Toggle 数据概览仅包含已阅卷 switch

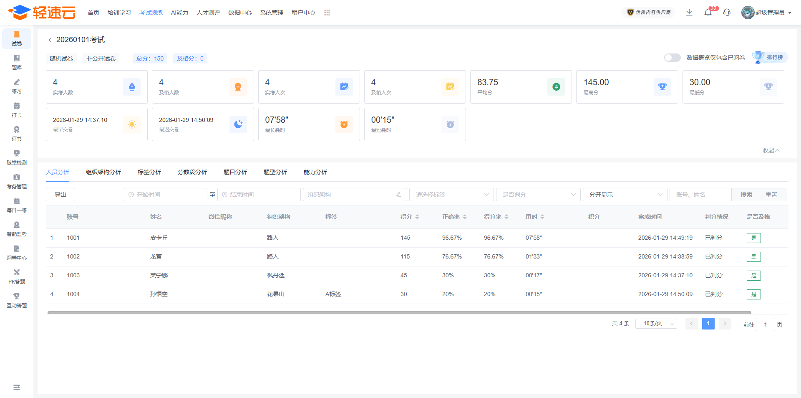[x=672, y=58]
